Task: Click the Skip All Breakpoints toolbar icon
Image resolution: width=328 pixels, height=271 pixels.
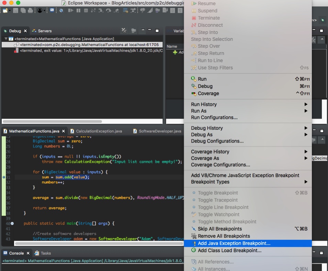Action: point(61,10)
